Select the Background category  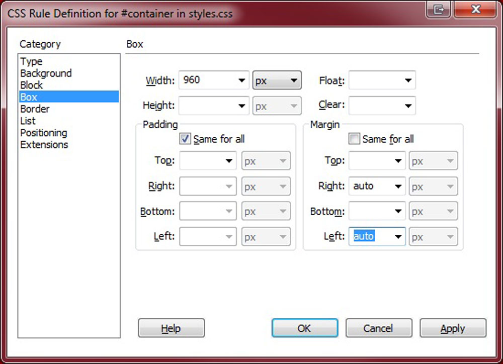46,73
